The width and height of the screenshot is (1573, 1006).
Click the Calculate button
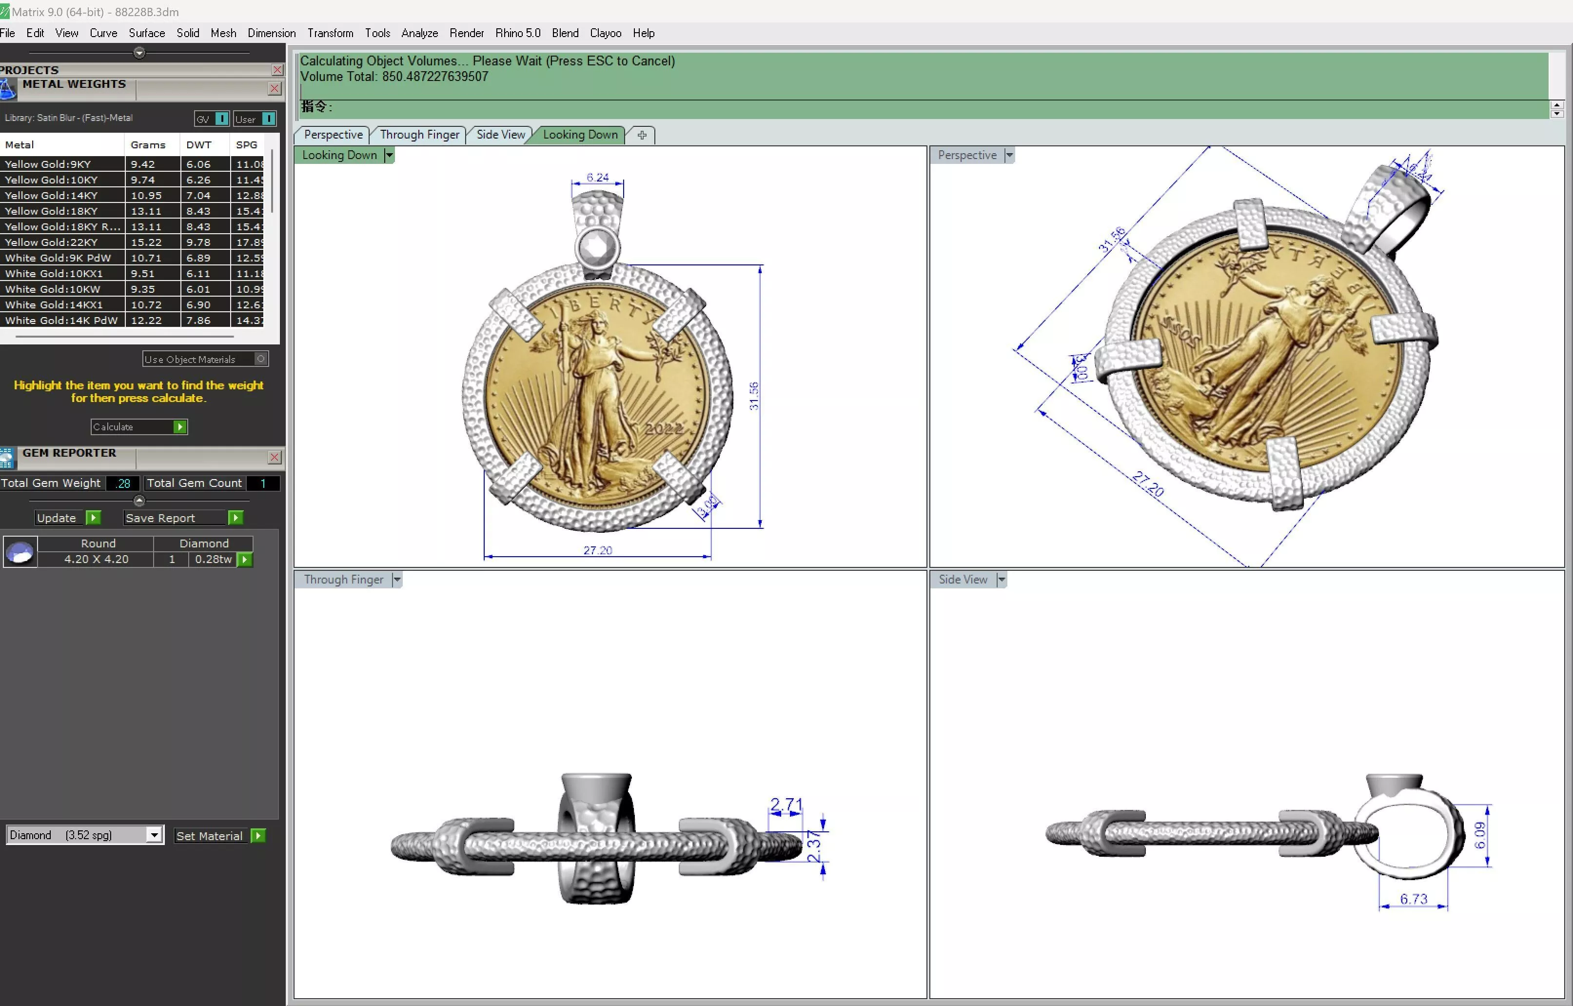click(x=139, y=427)
